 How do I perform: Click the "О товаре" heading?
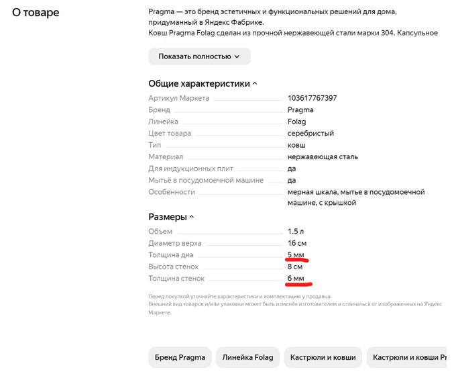pyautogui.click(x=36, y=13)
